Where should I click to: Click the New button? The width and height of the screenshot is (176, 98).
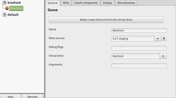11,96
